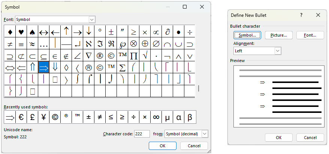Select the left curly brace middle symbol
This screenshot has width=329, height=154.
pyautogui.click(x=21, y=79)
